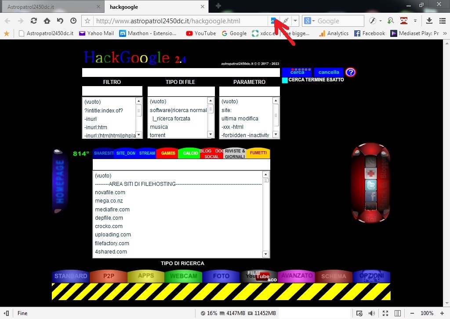Click the cerca search button
Screen dimensions: 450x319
point(297,72)
